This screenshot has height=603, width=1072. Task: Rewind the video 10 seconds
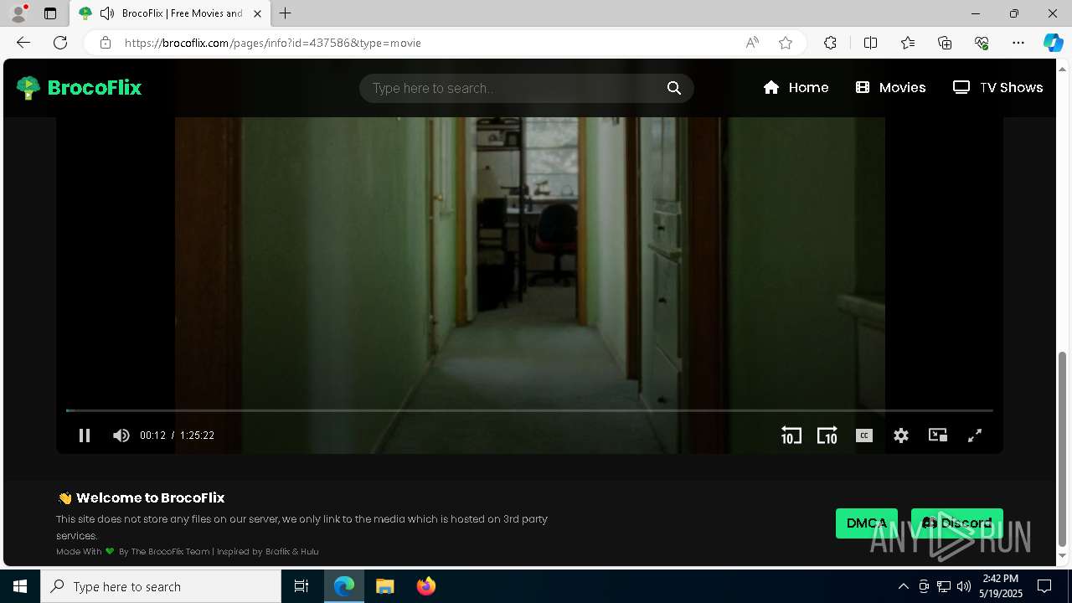(x=791, y=435)
